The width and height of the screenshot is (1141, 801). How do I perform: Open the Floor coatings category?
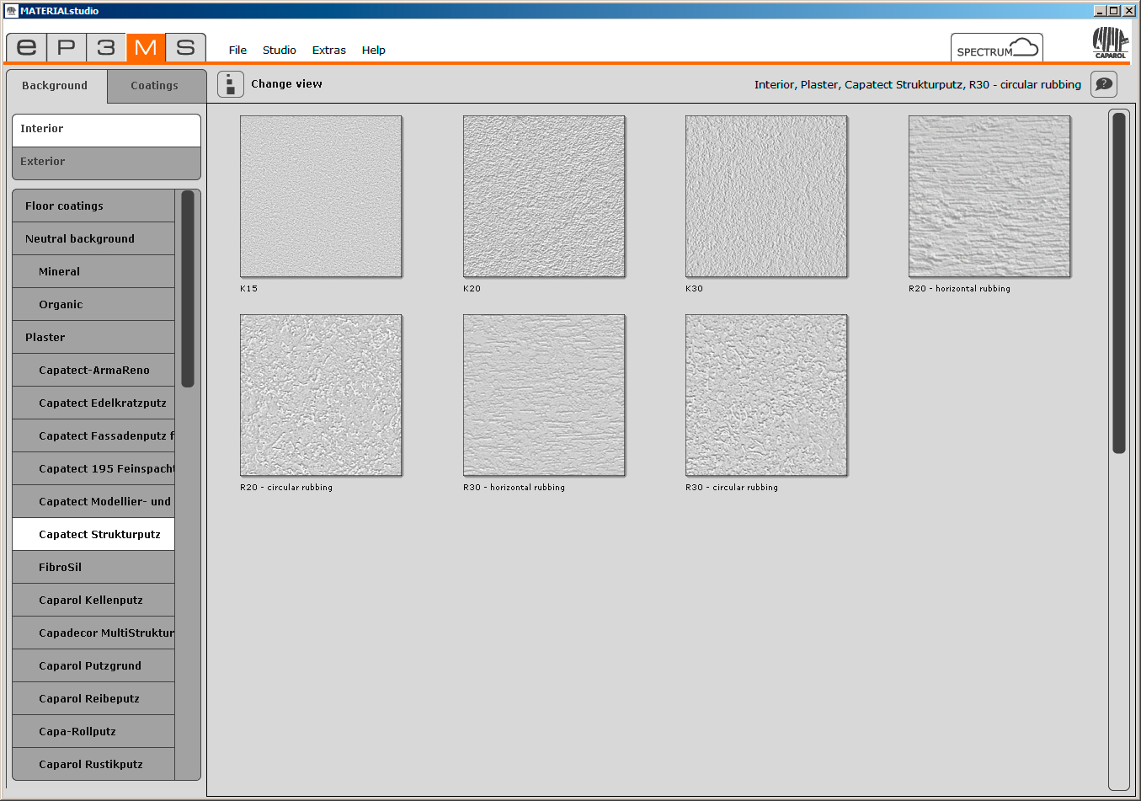pyautogui.click(x=93, y=206)
